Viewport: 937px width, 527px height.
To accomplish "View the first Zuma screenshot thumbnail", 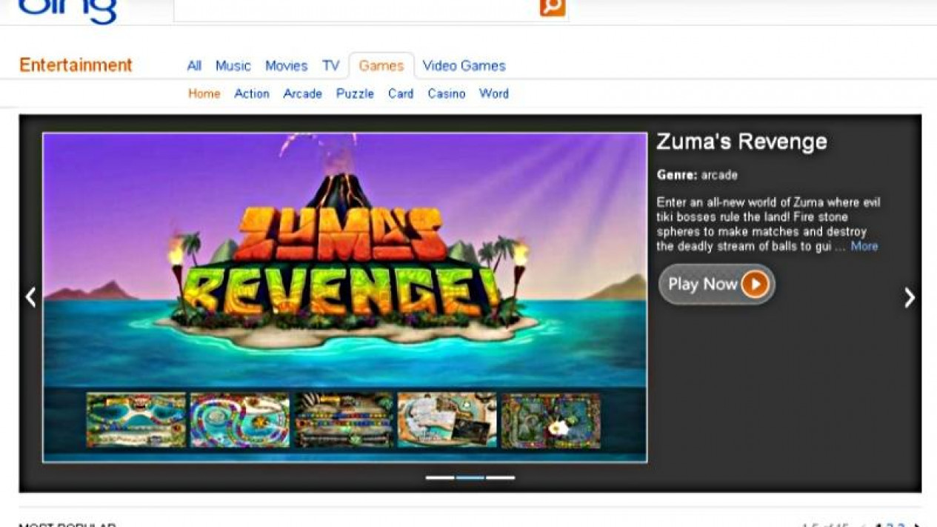I will click(x=136, y=420).
